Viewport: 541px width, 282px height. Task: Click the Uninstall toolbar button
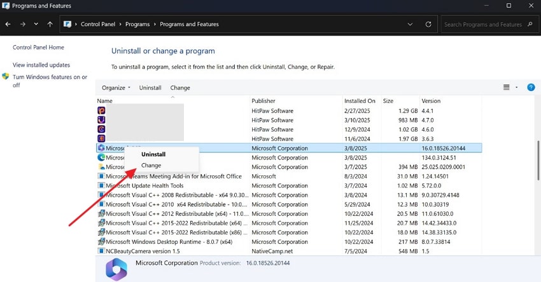(x=150, y=88)
